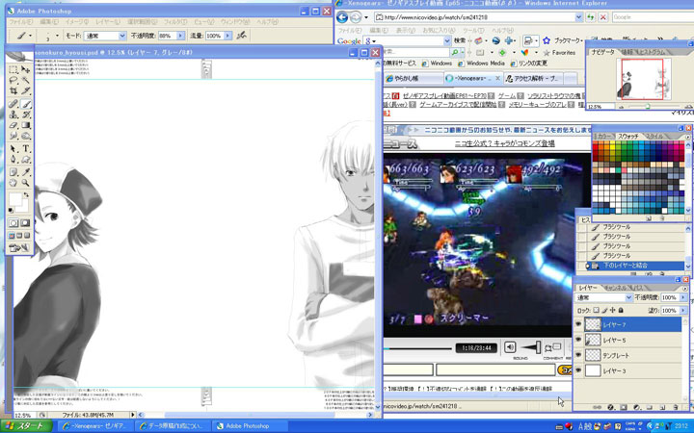Open the flow 100% arrow in options bar
Viewport: 694px width, 433px height.
227,36
